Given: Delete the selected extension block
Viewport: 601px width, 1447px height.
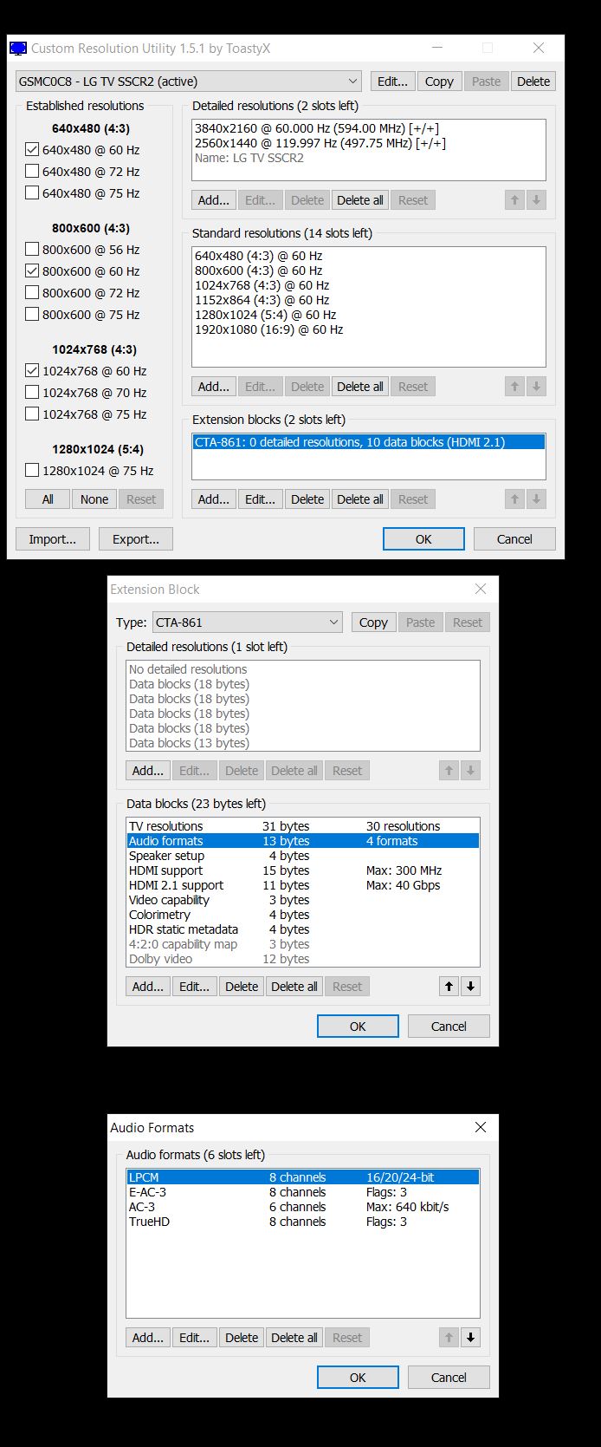Looking at the screenshot, I should pos(307,499).
